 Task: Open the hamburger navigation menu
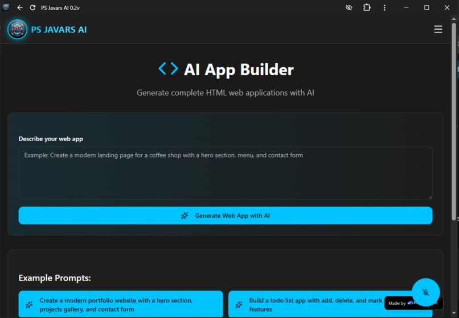(x=438, y=29)
